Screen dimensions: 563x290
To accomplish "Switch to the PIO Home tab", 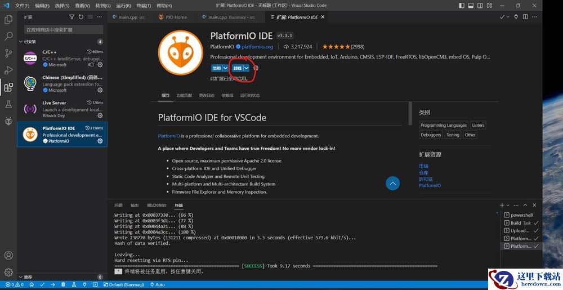I will 172,17.
